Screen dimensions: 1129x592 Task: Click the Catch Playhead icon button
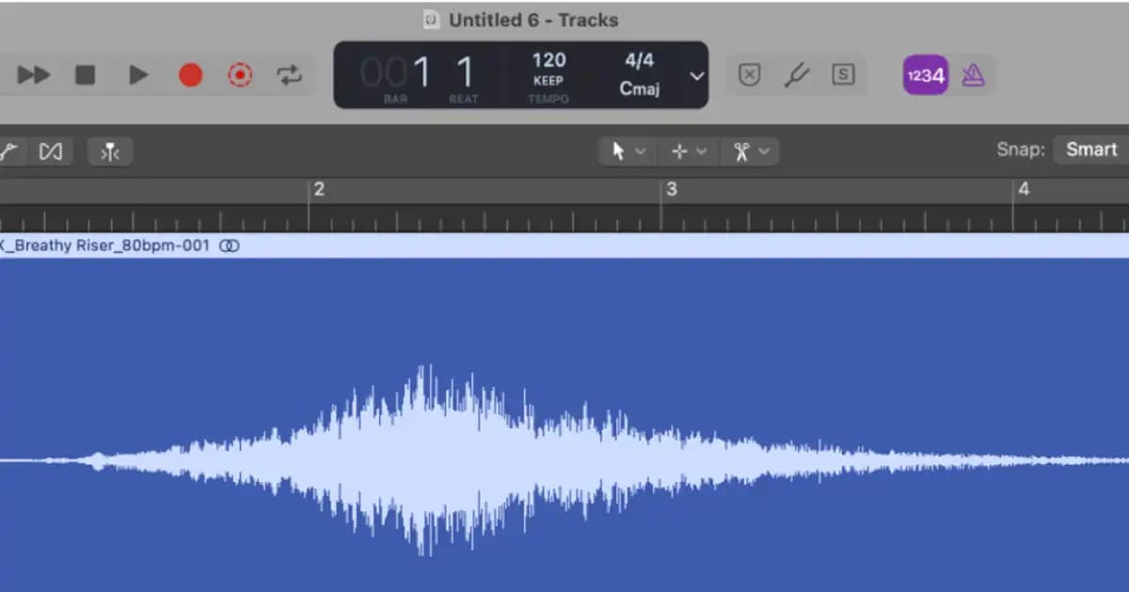tap(110, 151)
